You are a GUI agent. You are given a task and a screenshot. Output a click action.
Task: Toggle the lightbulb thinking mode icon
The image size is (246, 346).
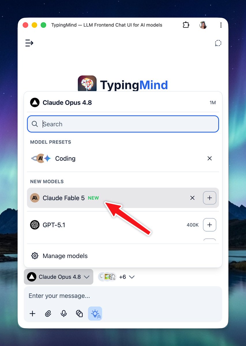(95, 313)
